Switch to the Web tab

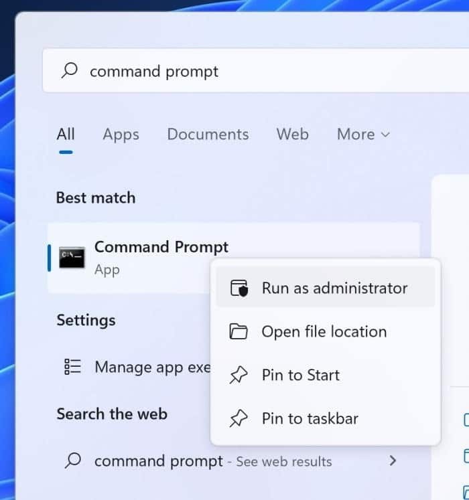[x=292, y=134]
